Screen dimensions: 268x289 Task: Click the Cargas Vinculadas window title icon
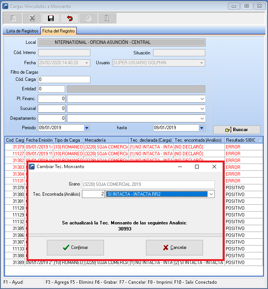pyautogui.click(x=5, y=6)
